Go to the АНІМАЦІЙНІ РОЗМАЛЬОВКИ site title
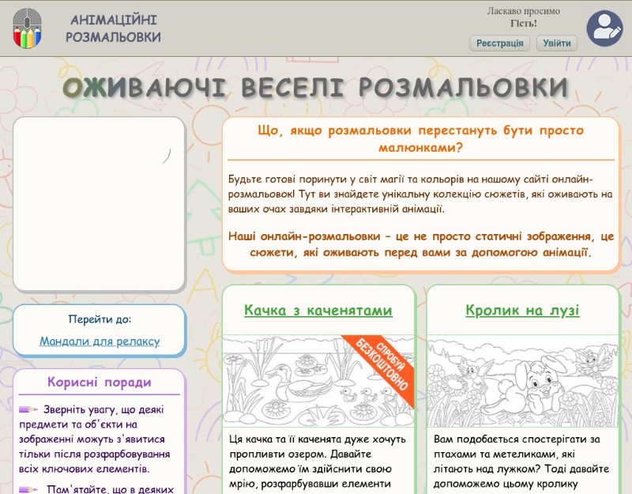Viewport: 632px width, 494px height. pos(113,28)
